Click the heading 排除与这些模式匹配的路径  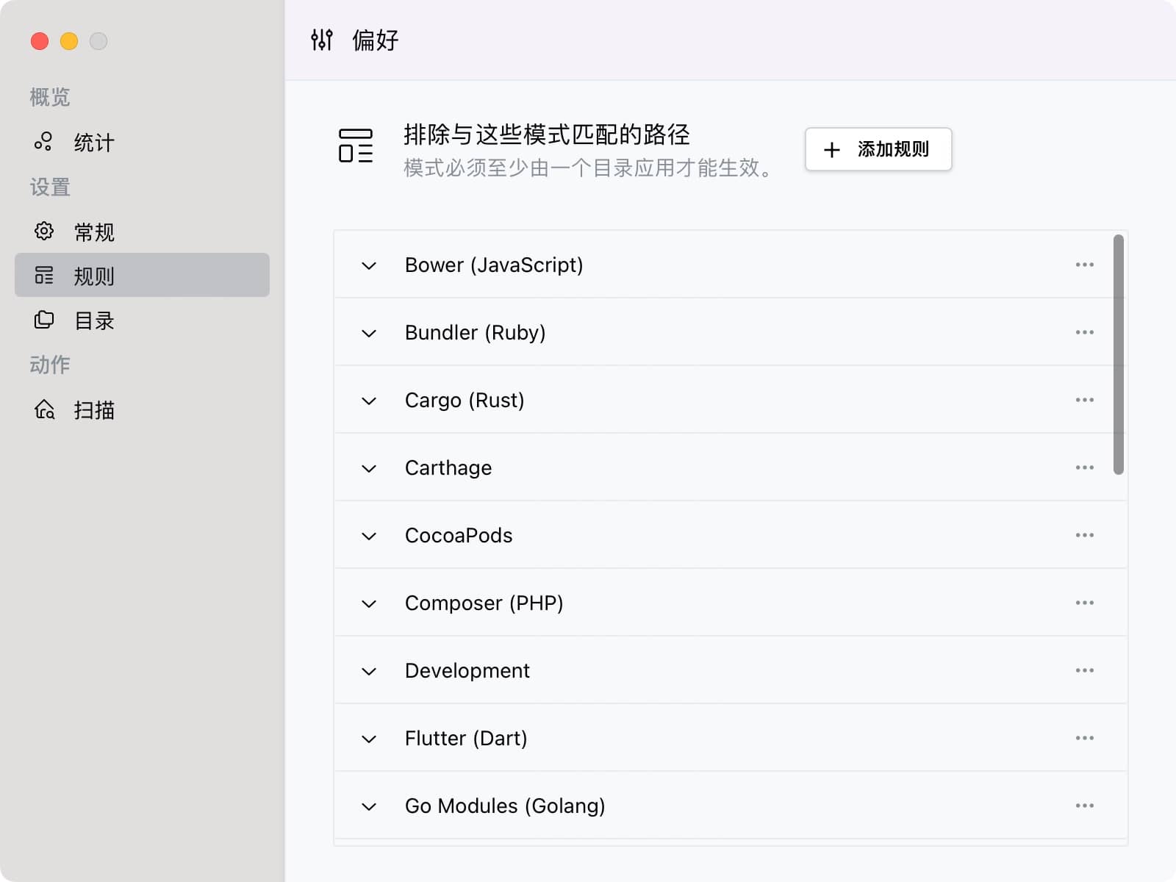(x=547, y=135)
